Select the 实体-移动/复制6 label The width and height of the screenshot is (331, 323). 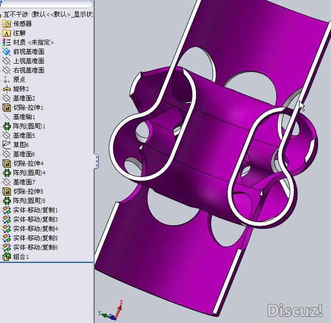36,247
